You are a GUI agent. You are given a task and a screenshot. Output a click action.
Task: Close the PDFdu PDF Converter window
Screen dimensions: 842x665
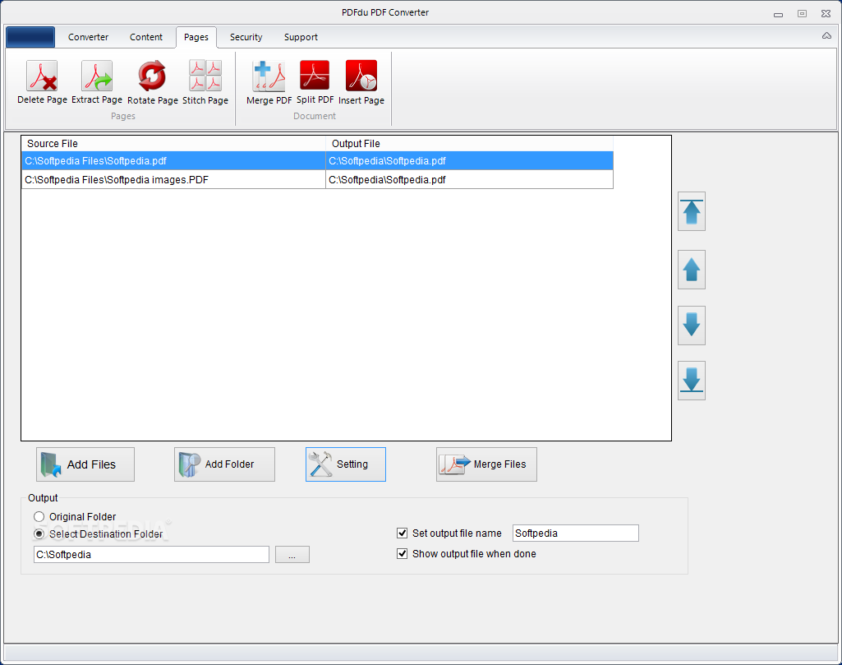click(x=826, y=13)
